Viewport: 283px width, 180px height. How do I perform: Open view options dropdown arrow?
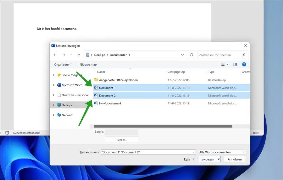[x=227, y=64]
